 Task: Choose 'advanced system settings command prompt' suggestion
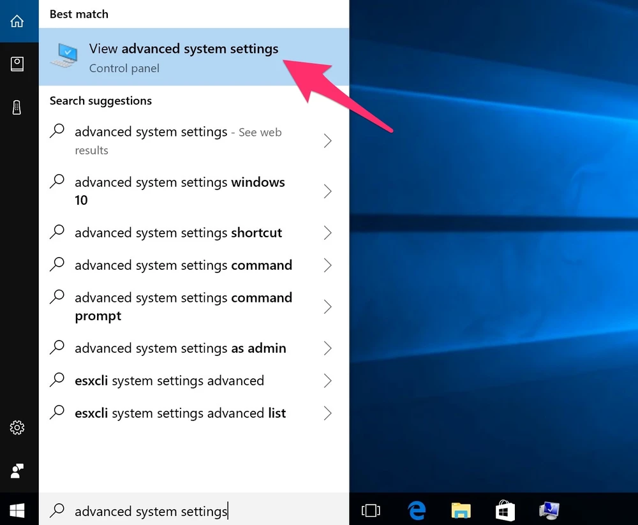point(183,307)
